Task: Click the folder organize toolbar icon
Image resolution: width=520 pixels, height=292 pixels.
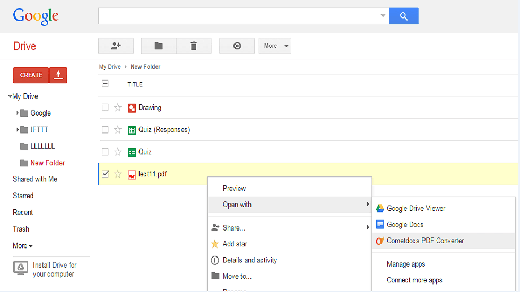Action: (x=159, y=46)
